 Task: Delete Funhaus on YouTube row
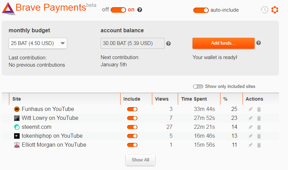coord(259,109)
